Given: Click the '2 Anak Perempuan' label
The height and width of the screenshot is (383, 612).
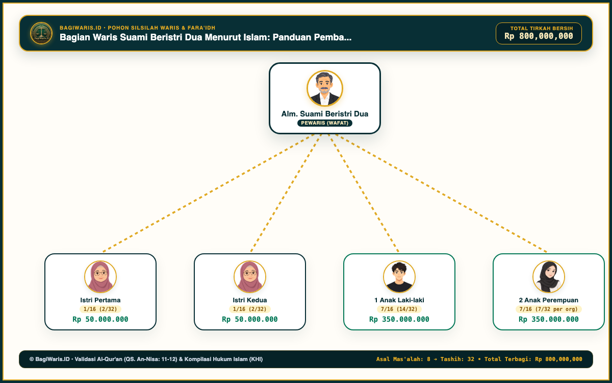Looking at the screenshot, I should 549,300.
